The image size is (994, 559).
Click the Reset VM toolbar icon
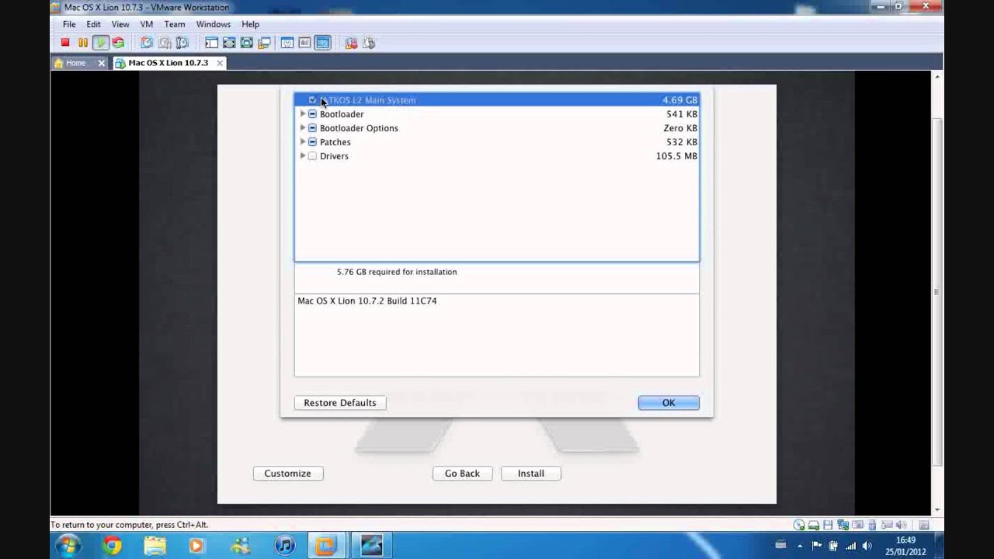118,43
